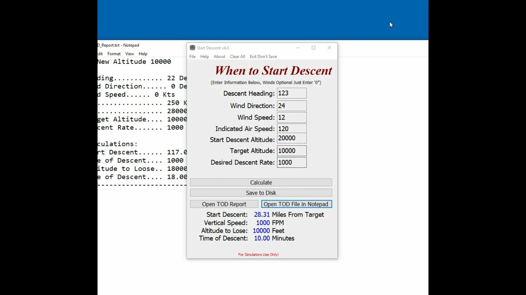526x295 pixels.
Task: Minimize the Start Descent window
Action: click(x=298, y=48)
